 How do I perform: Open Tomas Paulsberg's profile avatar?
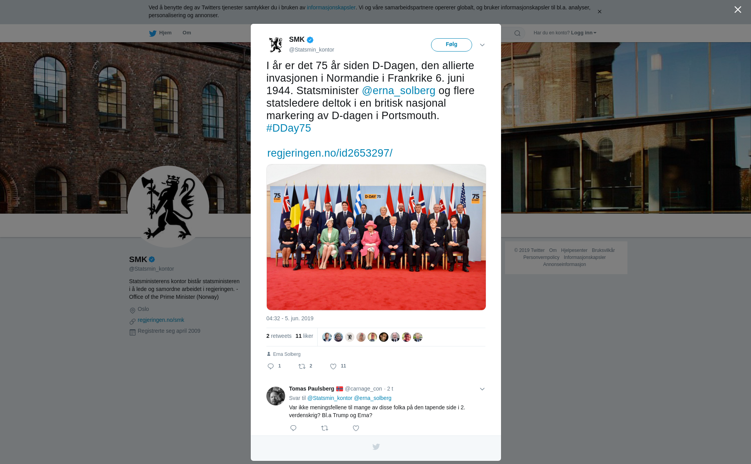click(276, 396)
